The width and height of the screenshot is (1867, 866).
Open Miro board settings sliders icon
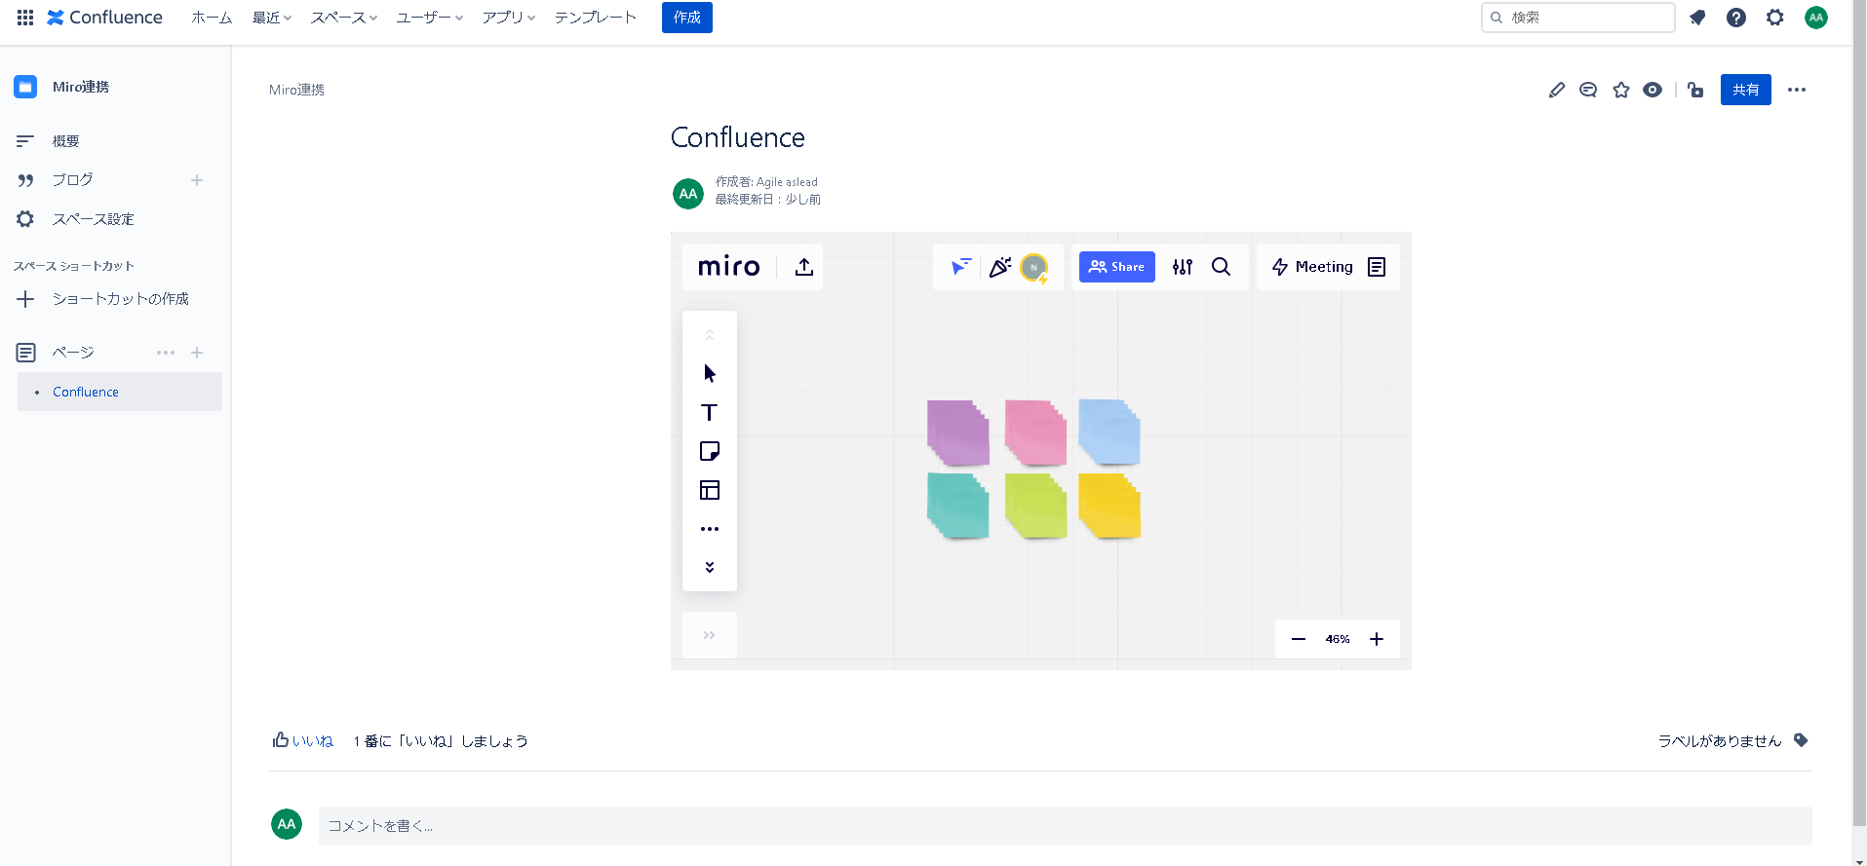click(1182, 267)
